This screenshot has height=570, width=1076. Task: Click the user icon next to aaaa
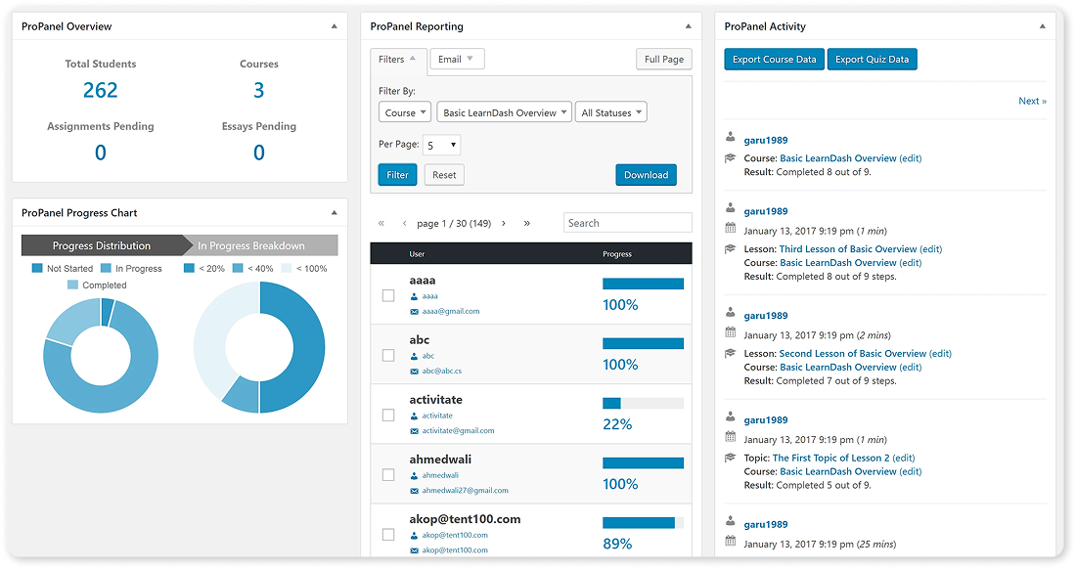point(414,296)
